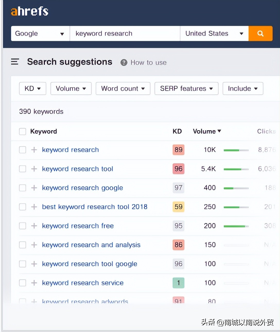
Task: Add 'keyword research' using its plus icon
Action: pyautogui.click(x=34, y=150)
